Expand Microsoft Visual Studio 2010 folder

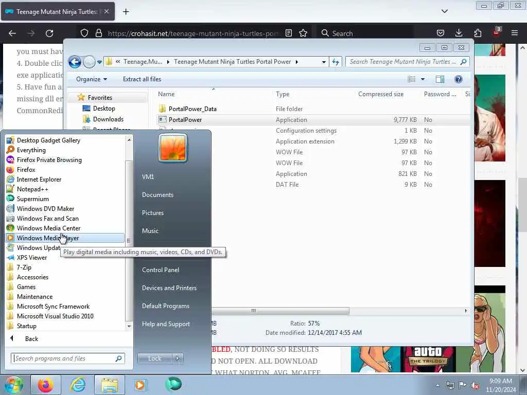point(55,316)
